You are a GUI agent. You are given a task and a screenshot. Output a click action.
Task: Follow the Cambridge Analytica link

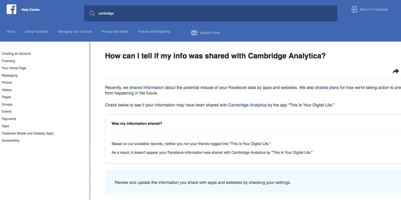pos(247,105)
